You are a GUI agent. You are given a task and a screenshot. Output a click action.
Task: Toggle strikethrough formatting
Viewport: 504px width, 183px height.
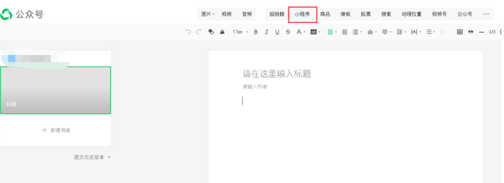click(x=288, y=32)
